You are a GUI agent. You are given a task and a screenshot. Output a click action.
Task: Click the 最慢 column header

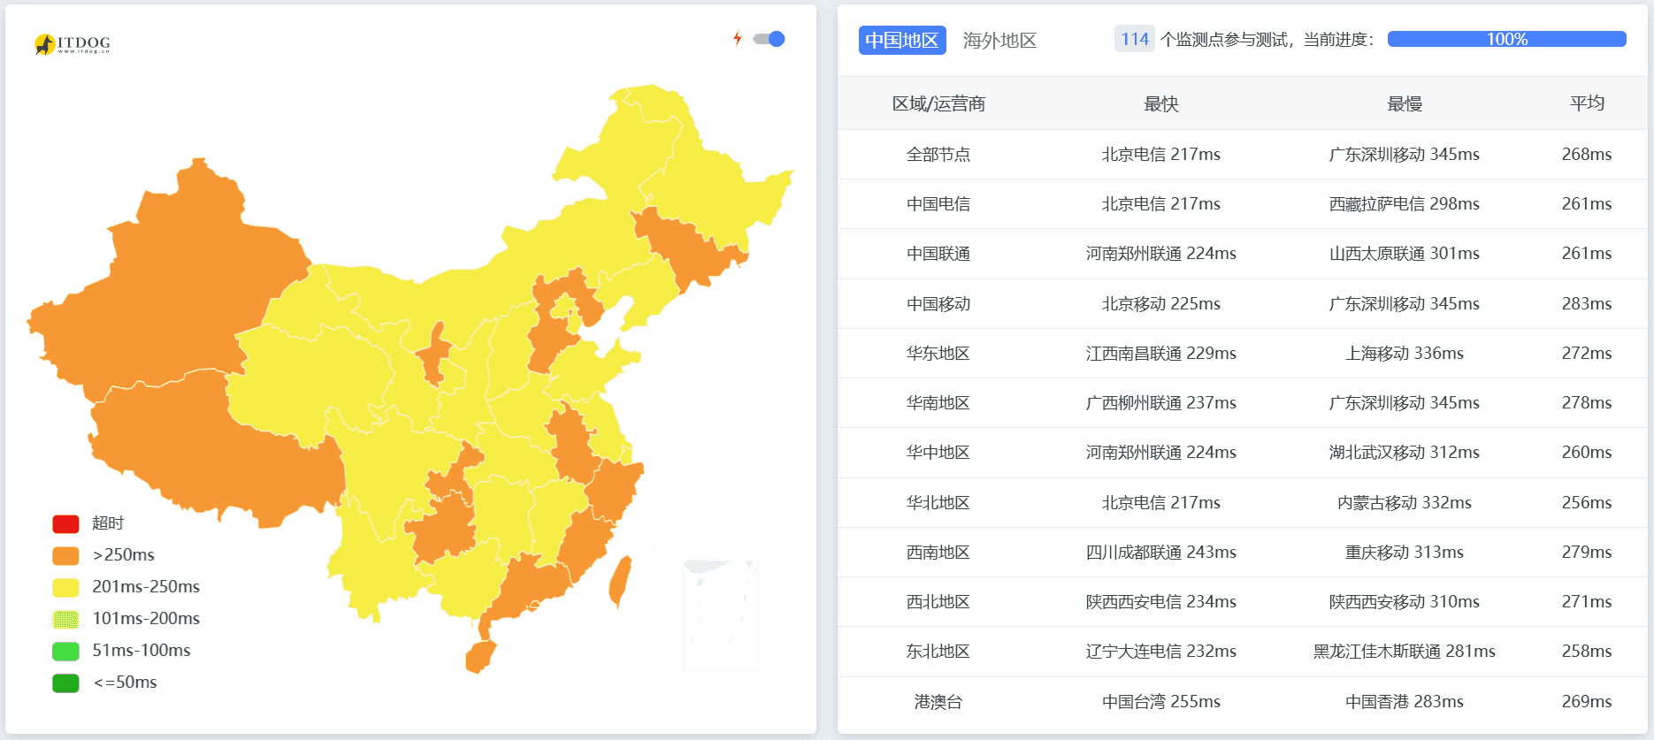(1404, 103)
